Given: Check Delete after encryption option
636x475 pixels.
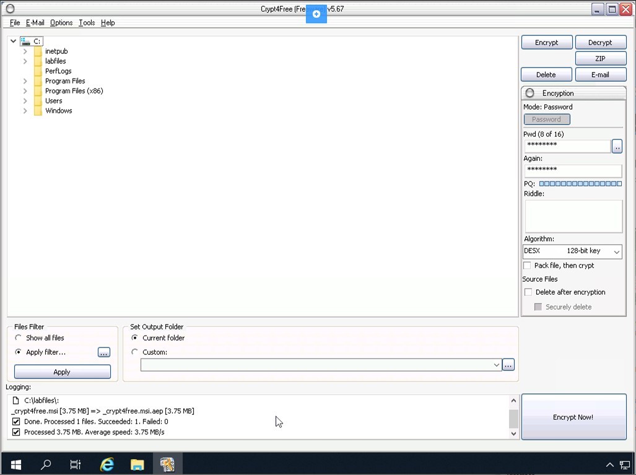Looking at the screenshot, I should (528, 292).
